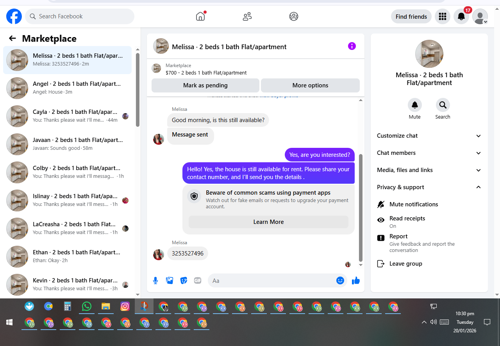Open Islinay conversation in Marketplace list
500x346 pixels.
point(67,201)
